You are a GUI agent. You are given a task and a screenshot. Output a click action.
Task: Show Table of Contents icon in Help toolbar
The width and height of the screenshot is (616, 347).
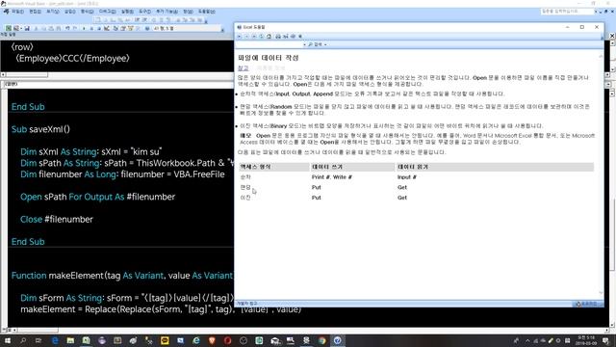tap(293, 37)
